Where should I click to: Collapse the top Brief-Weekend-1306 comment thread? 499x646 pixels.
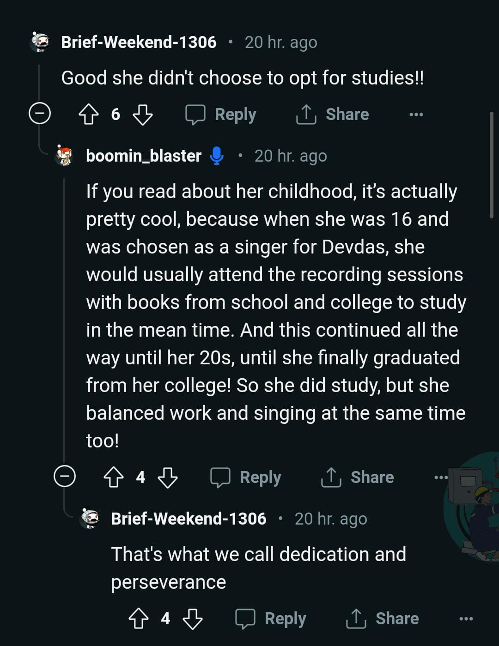tap(40, 114)
